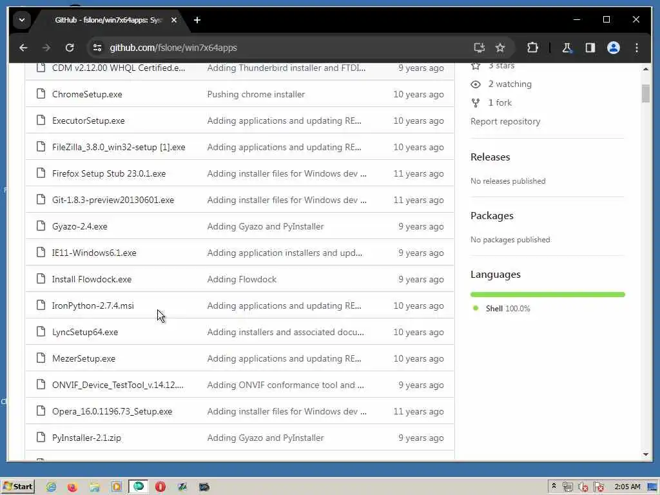This screenshot has height=495, width=660.
Task: Open 'Adding application installers and upd...' commit
Action: (284, 253)
